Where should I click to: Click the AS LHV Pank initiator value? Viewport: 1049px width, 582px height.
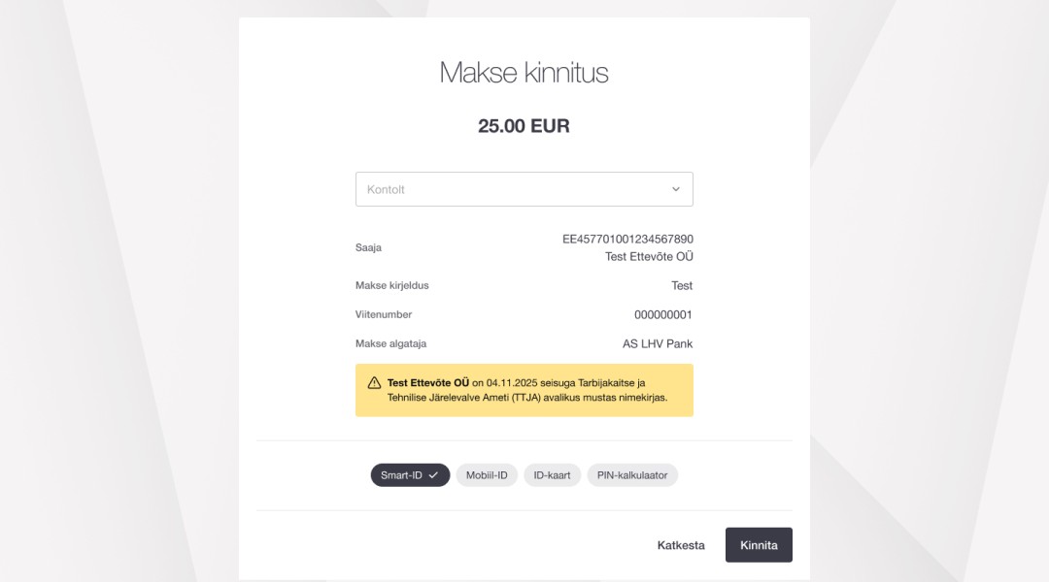click(x=658, y=344)
